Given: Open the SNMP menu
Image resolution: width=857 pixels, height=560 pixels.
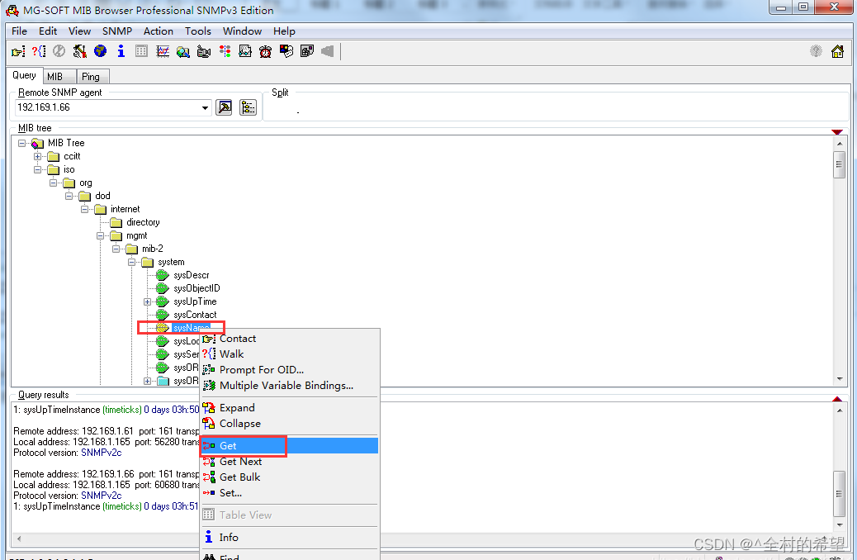Looking at the screenshot, I should tap(117, 31).
